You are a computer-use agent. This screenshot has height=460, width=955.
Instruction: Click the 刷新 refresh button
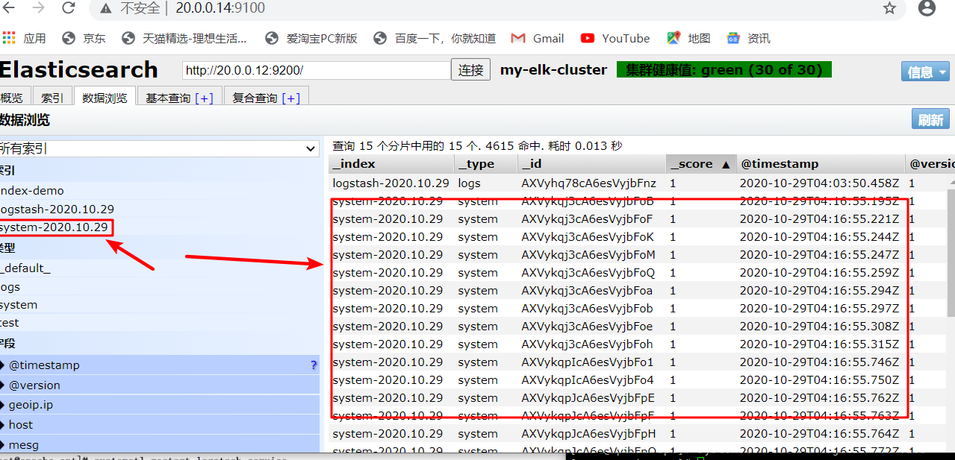930,119
